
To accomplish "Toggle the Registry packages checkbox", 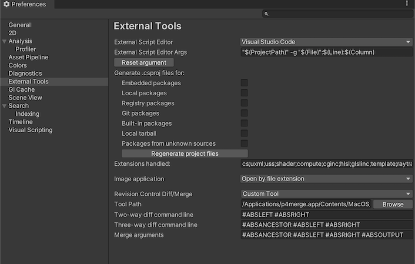I will tap(244, 103).
